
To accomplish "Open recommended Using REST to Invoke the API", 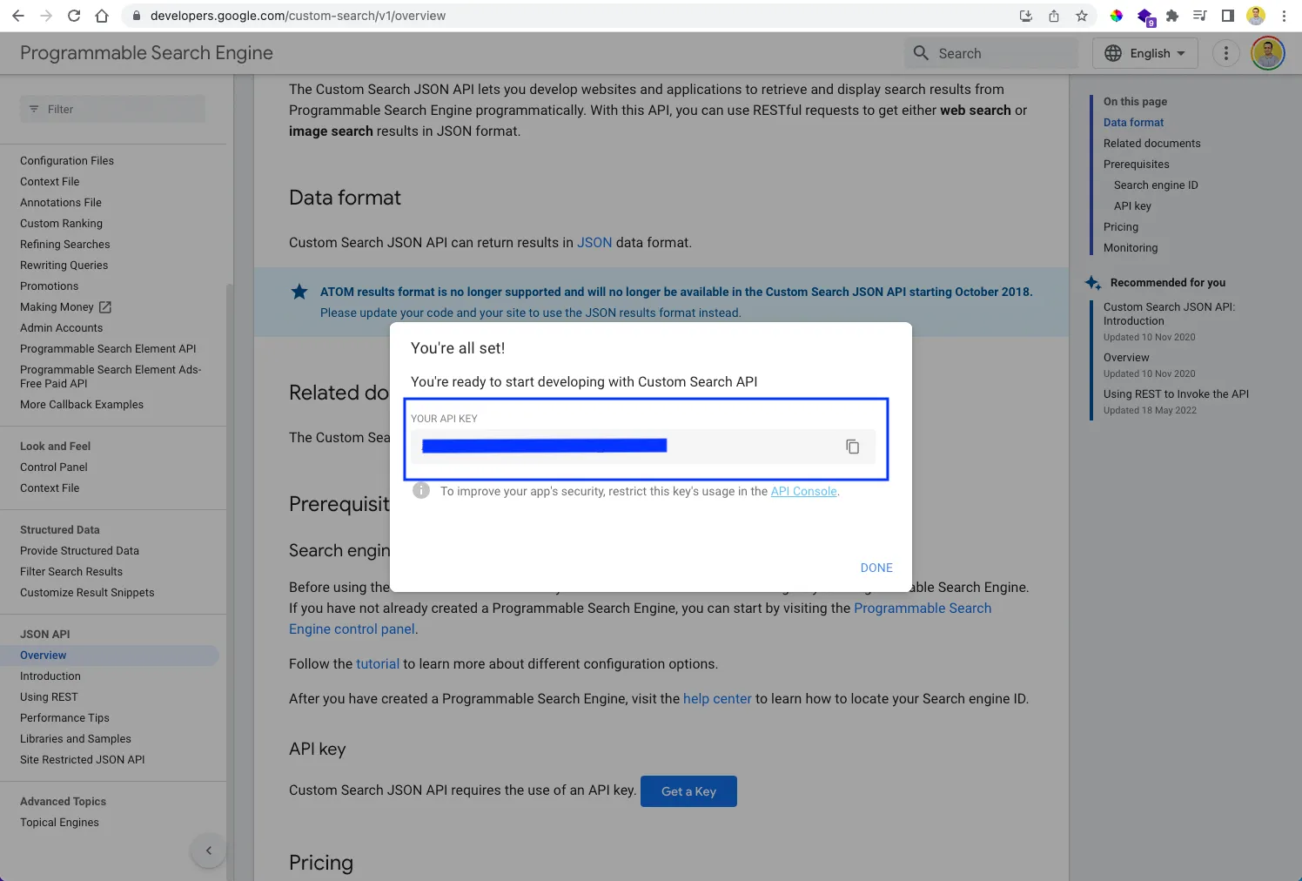I will pyautogui.click(x=1176, y=394).
